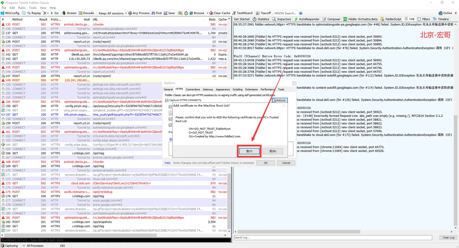This screenshot has height=248, width=459.
Task: Click the comment speech bubble icon
Action: click(24, 13)
